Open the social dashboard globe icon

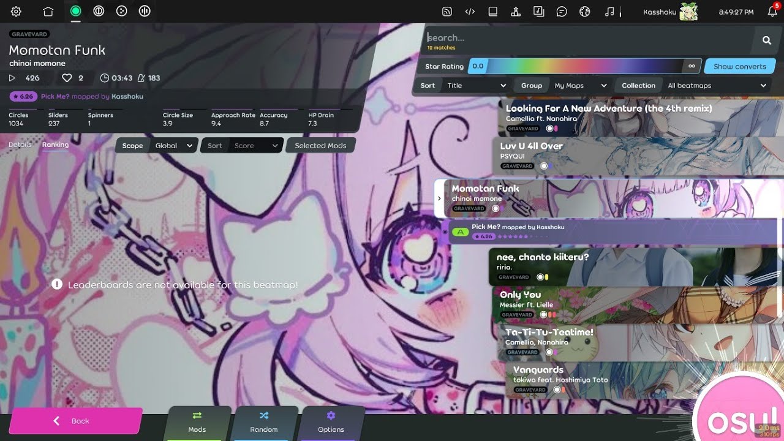584,11
